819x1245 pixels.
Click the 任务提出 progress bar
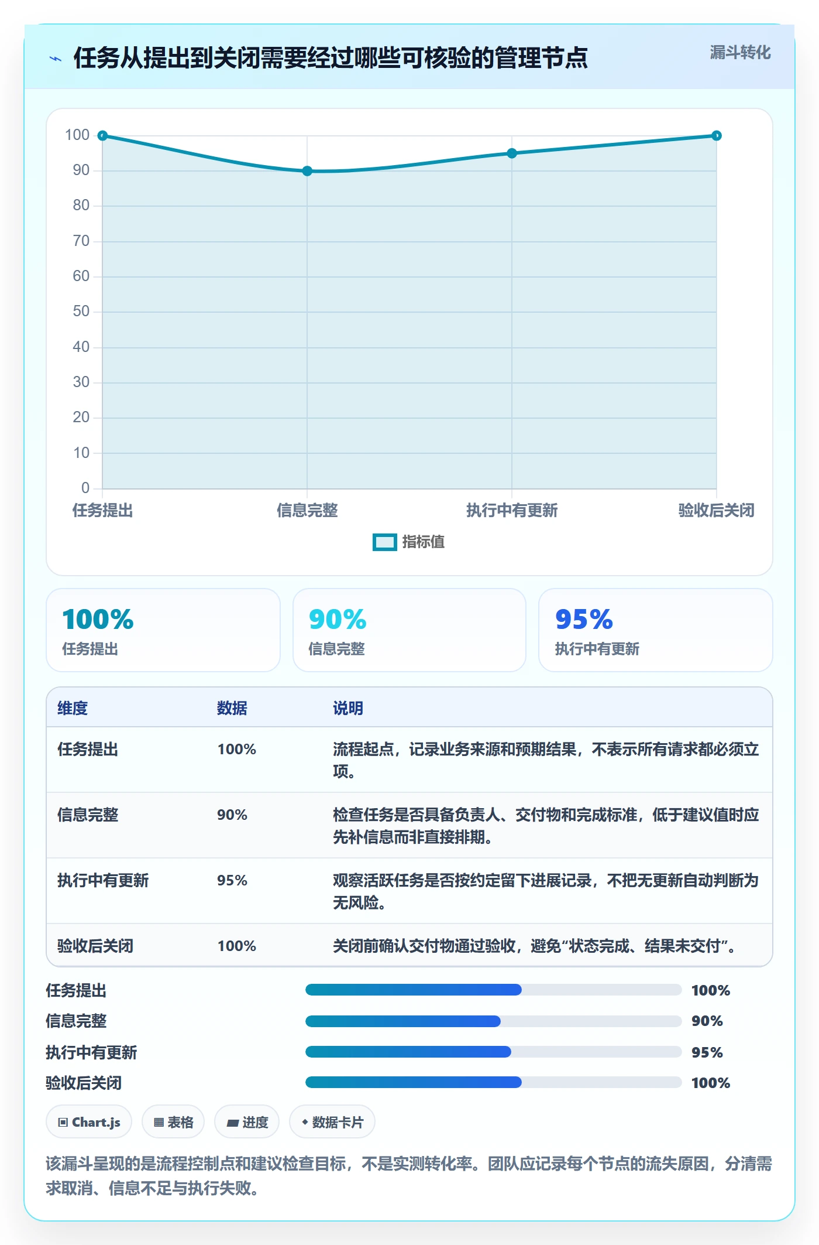tap(493, 990)
